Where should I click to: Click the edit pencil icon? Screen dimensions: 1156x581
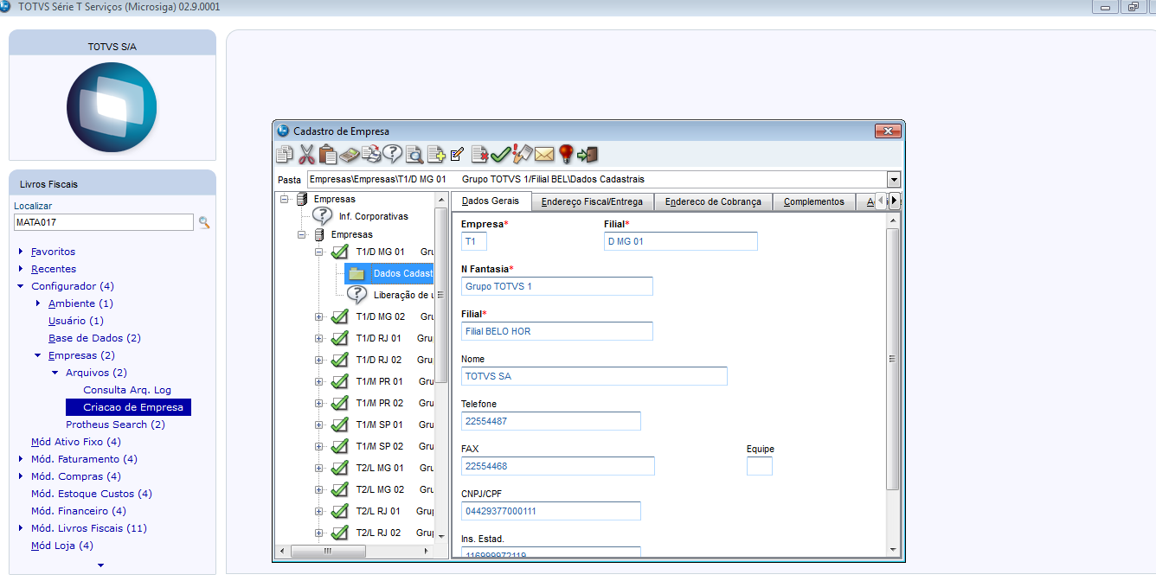(457, 155)
